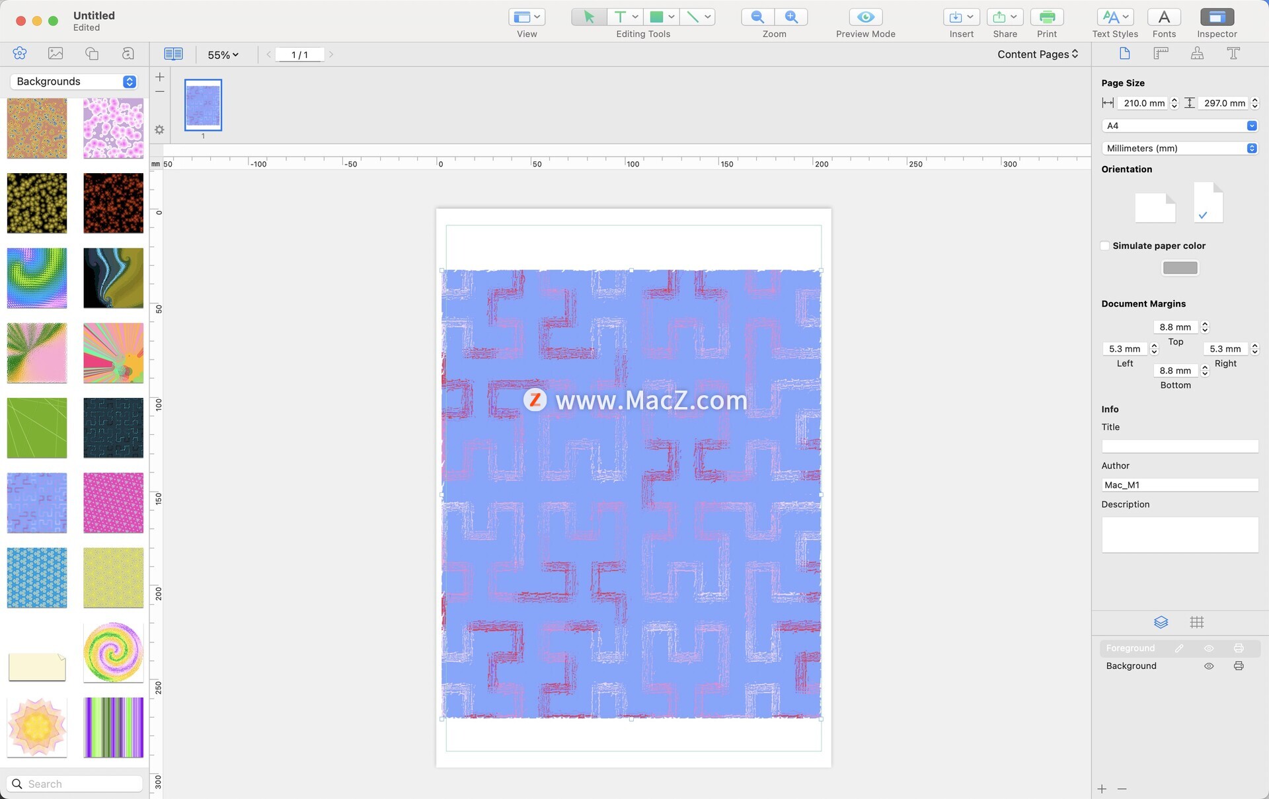The width and height of the screenshot is (1269, 799).
Task: Go to next page arrow
Action: pos(331,54)
